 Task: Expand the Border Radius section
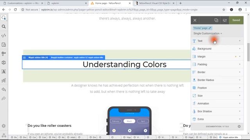pos(217,80)
